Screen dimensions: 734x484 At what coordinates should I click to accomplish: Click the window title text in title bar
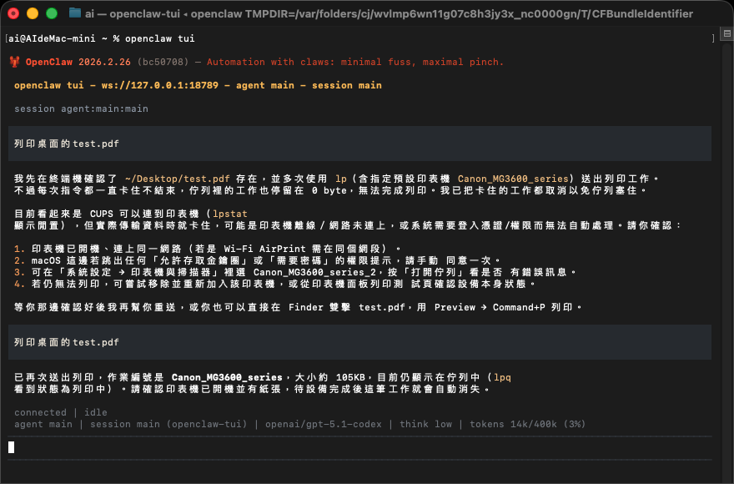pyautogui.click(x=384, y=13)
